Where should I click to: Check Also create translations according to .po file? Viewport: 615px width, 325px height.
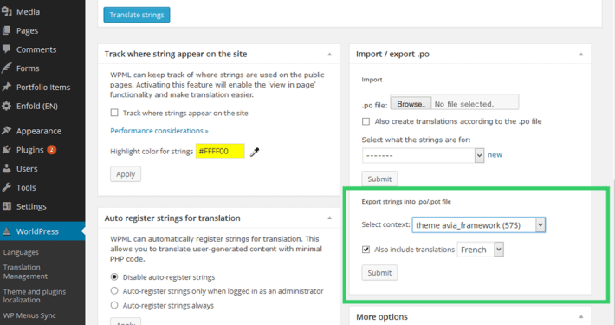coord(366,121)
